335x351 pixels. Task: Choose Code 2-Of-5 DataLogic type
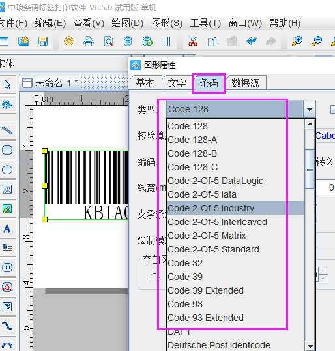click(x=235, y=181)
